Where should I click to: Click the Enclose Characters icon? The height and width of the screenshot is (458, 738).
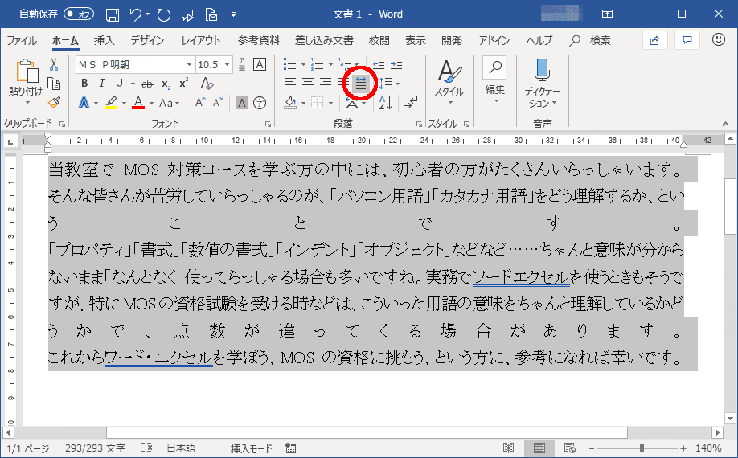click(x=260, y=103)
